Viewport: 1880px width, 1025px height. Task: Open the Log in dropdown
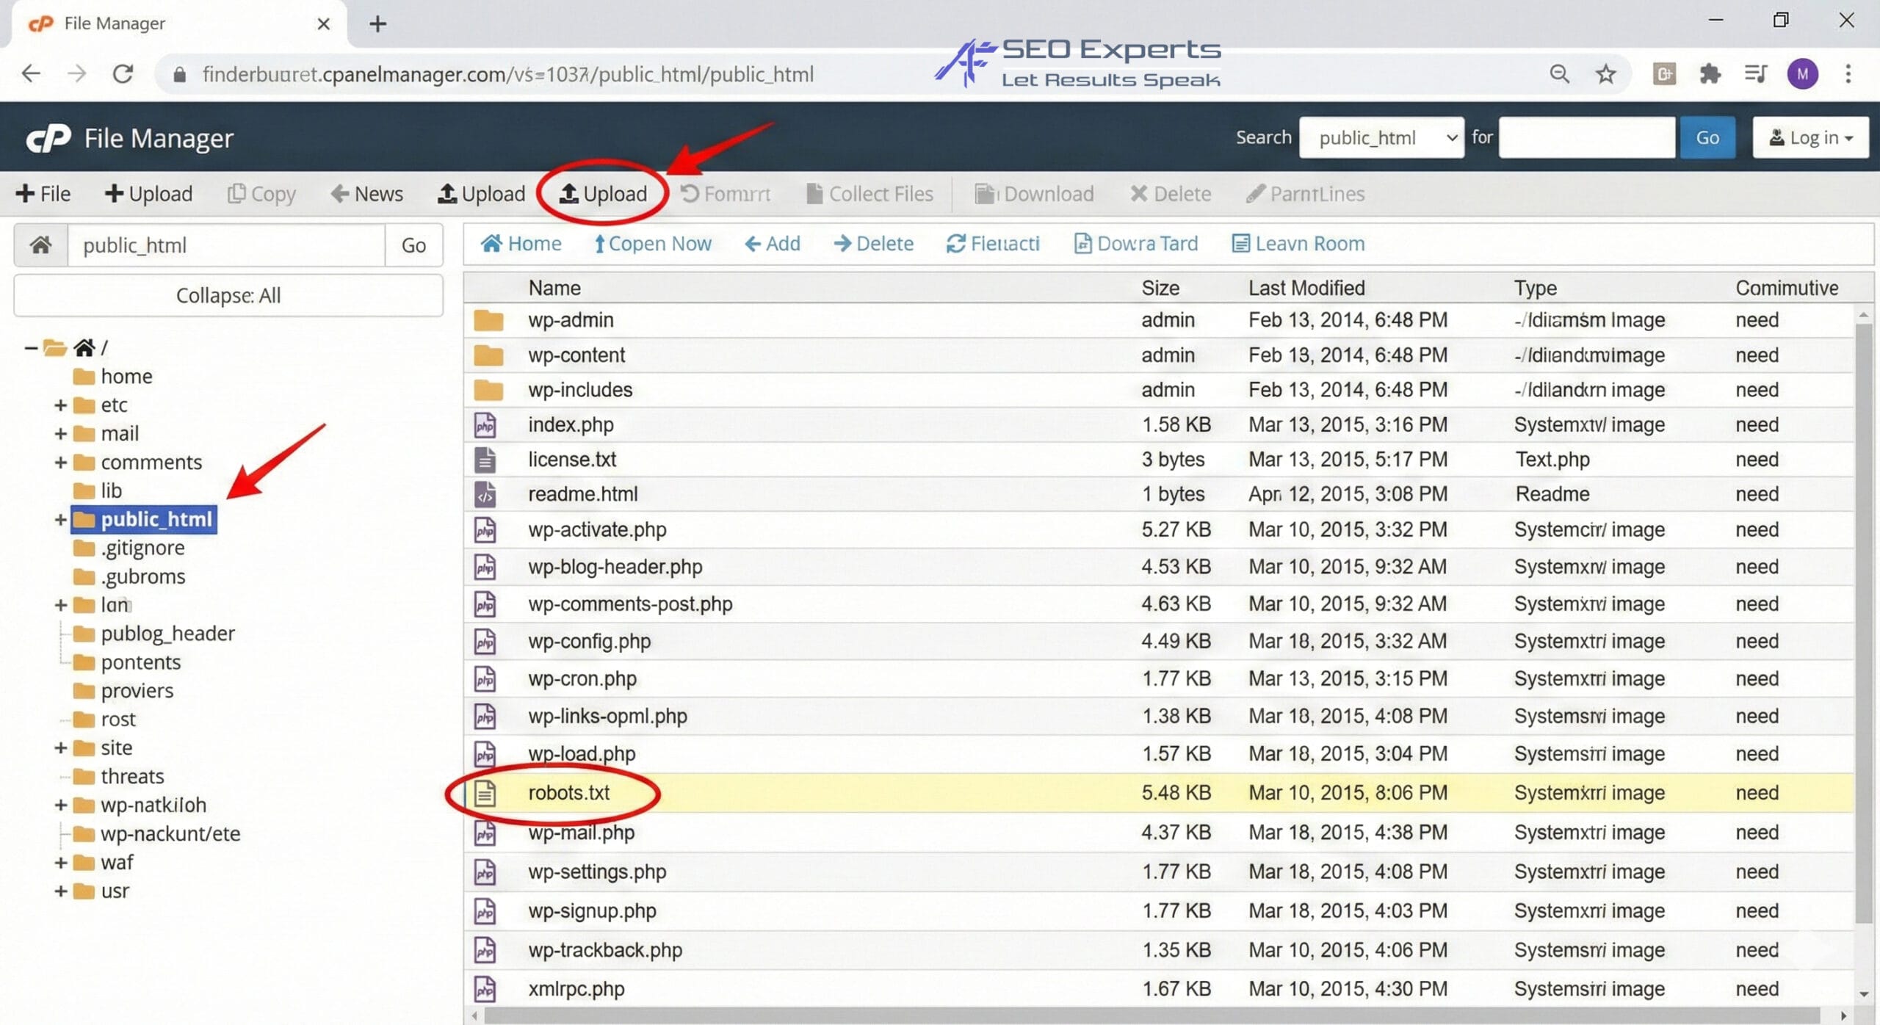1809,137
